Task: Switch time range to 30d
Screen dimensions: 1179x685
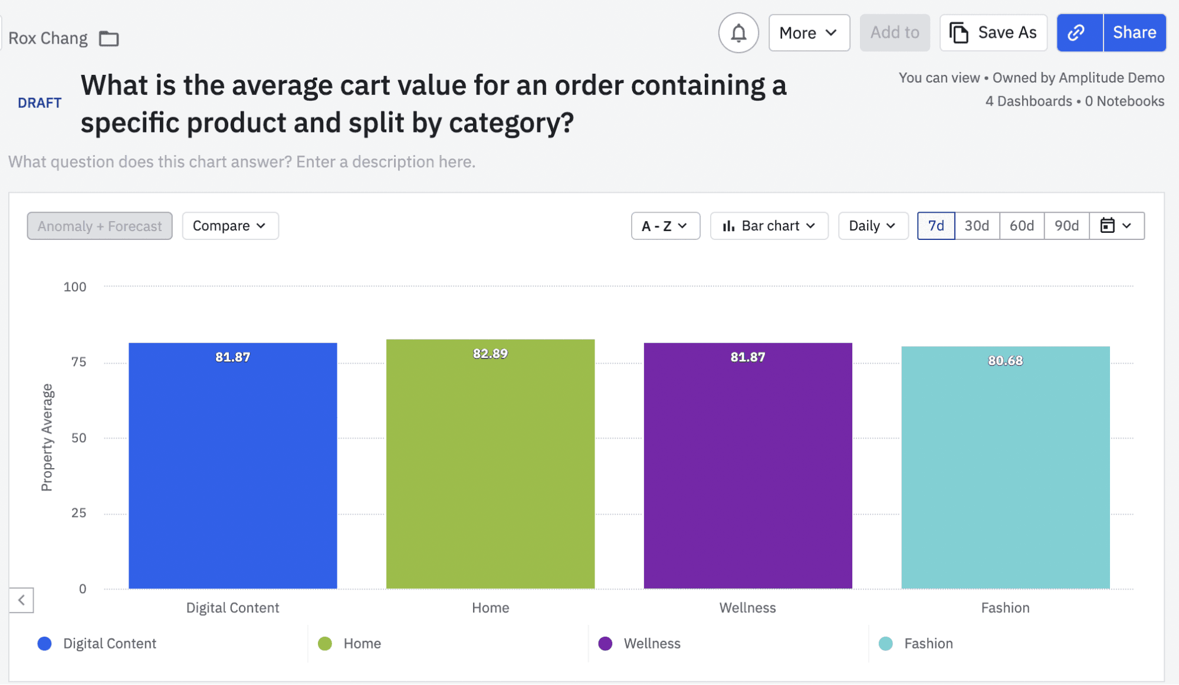Action: (x=976, y=225)
